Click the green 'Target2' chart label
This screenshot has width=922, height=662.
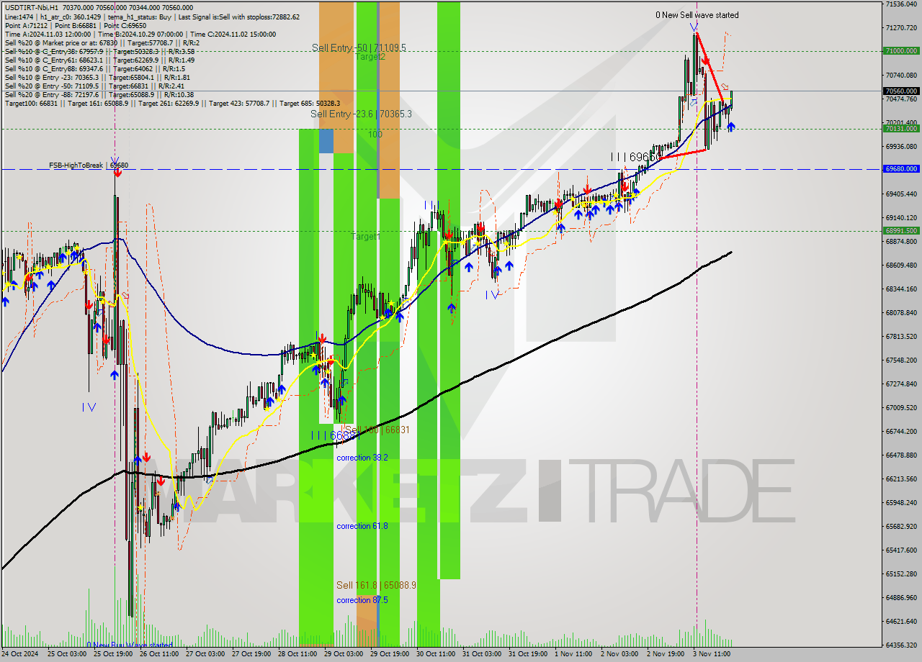point(370,56)
